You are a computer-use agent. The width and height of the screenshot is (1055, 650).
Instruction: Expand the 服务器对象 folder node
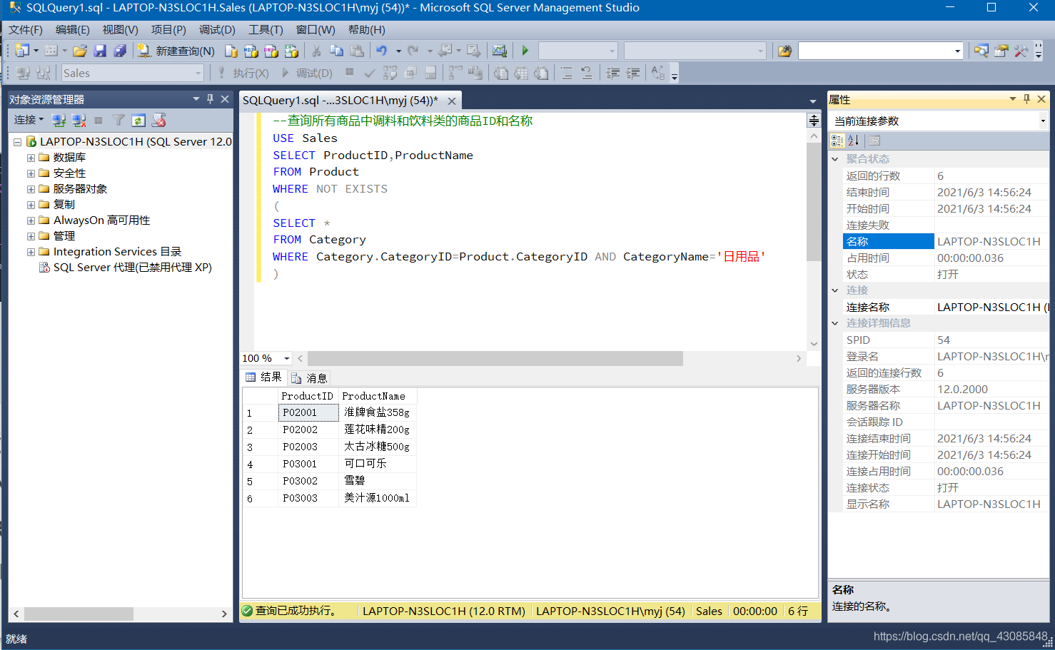(31, 189)
